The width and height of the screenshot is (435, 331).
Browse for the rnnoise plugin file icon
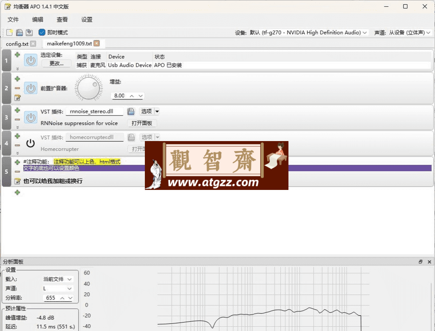131,111
